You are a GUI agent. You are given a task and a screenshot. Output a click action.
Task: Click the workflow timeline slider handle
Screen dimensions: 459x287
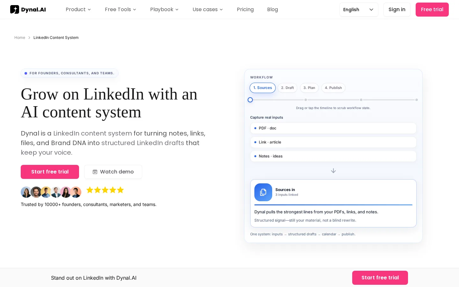[250, 100]
